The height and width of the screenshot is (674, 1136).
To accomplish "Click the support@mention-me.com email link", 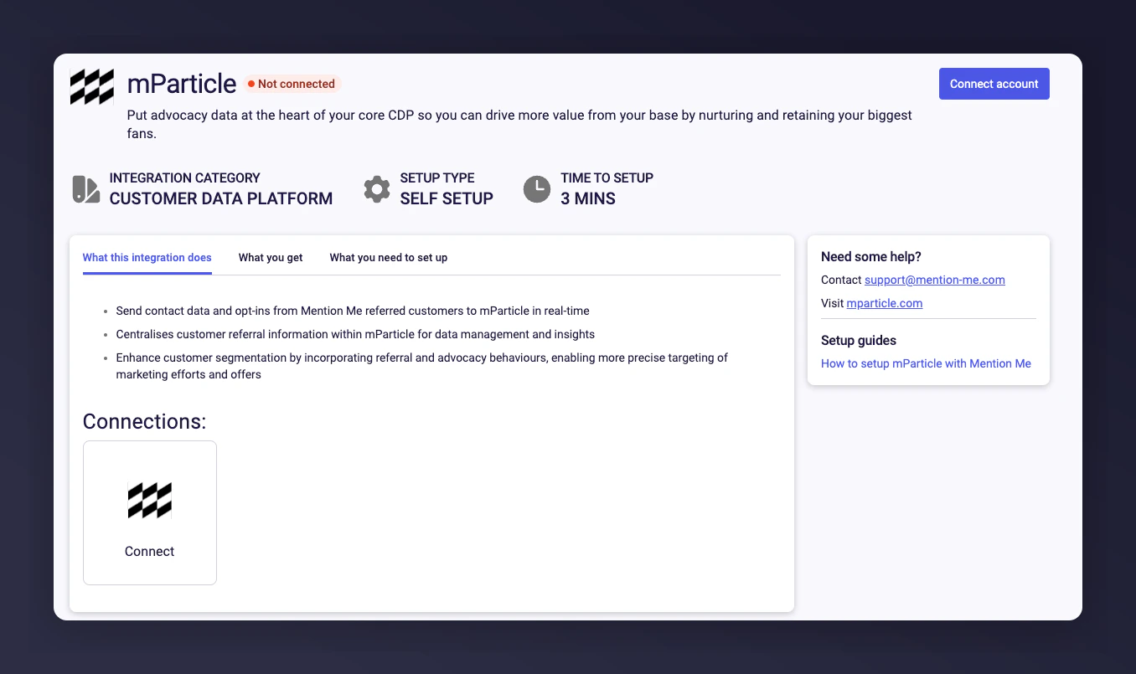I will tap(935, 280).
